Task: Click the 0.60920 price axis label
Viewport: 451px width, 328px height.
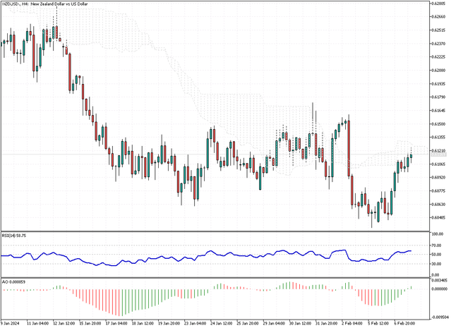Action: click(438, 178)
